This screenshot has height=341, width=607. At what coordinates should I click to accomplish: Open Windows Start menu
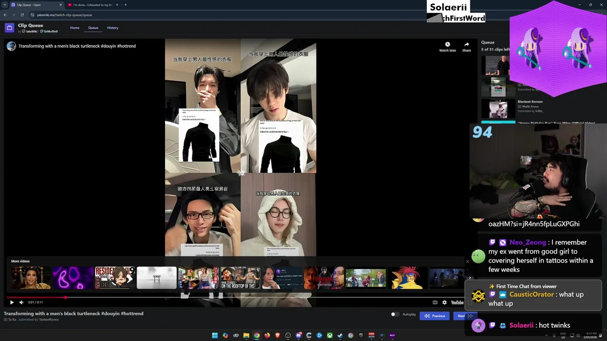point(215,335)
